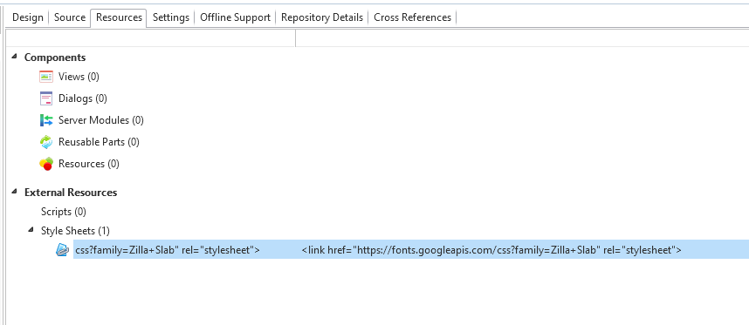The height and width of the screenshot is (325, 749).
Task: Click the Server Modules icon
Action: pos(46,120)
